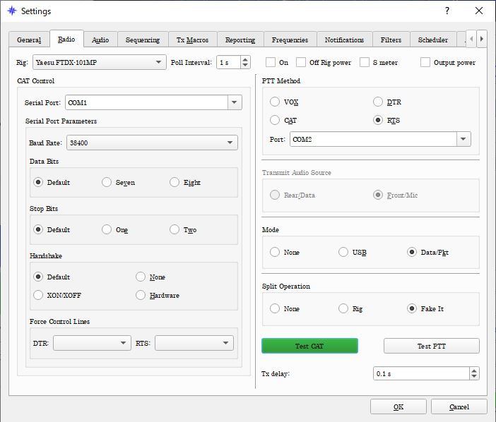Check the Output power checkbox
The width and height of the screenshot is (496, 422).
[x=425, y=62]
